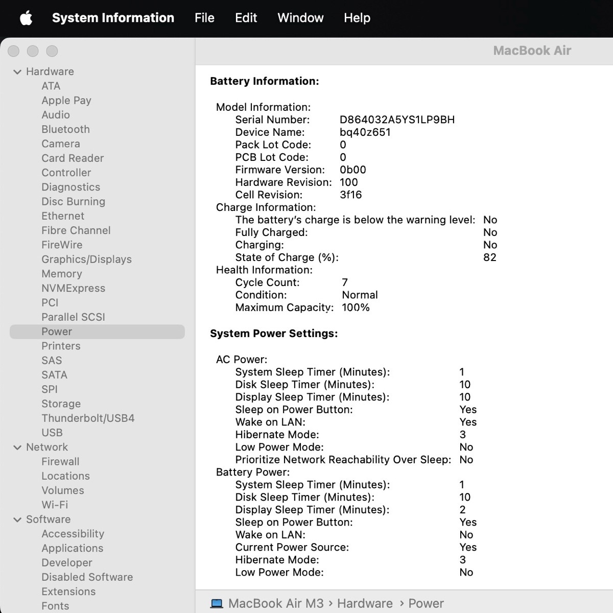Select NVMExpress in the sidebar
613x613 pixels.
coord(74,288)
